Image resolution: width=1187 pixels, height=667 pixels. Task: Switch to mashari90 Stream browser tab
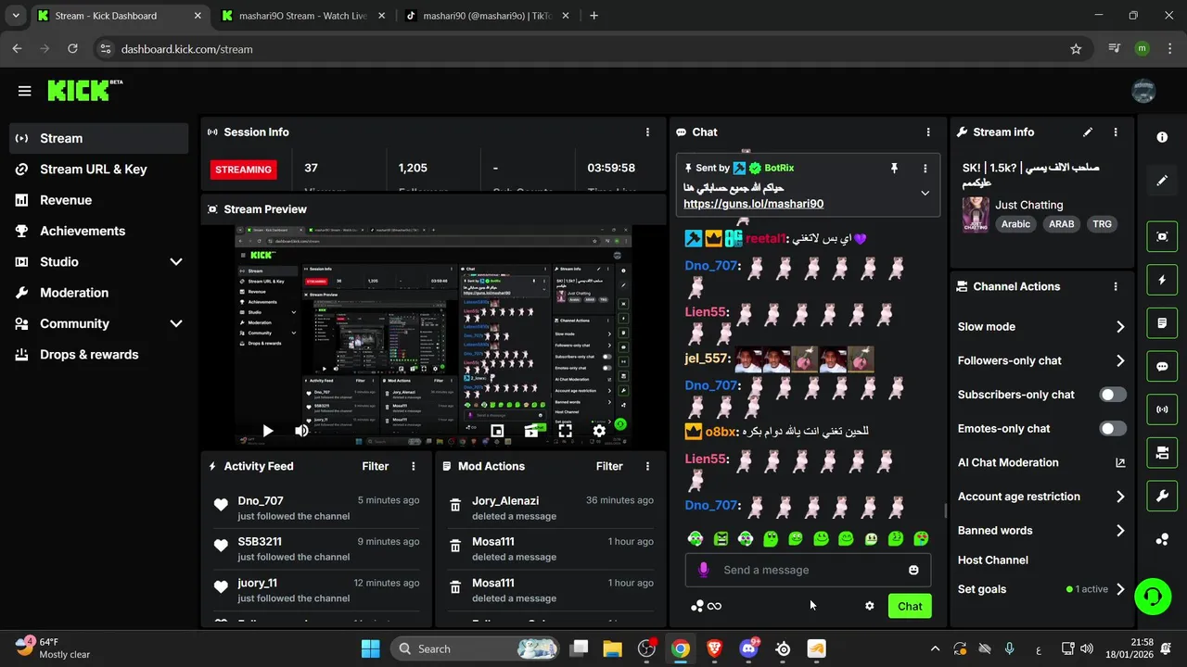coord(302,16)
